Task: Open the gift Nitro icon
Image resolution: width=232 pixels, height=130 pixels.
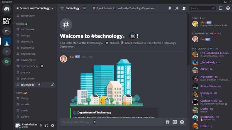Action: pyautogui.click(x=167, y=122)
